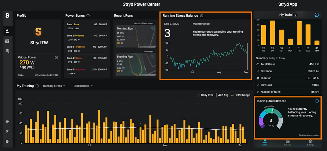Show Running Stress Balance info in Power Center
The width and height of the screenshot is (327, 151).
click(202, 16)
